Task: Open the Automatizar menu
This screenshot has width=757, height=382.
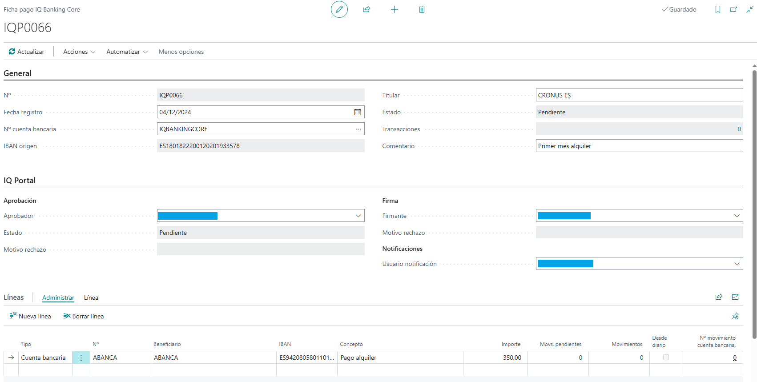Action: pos(127,52)
